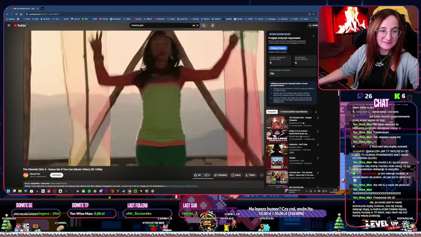Open the Kick bookmark
Viewport: 421px width, 237px height.
[85, 19]
